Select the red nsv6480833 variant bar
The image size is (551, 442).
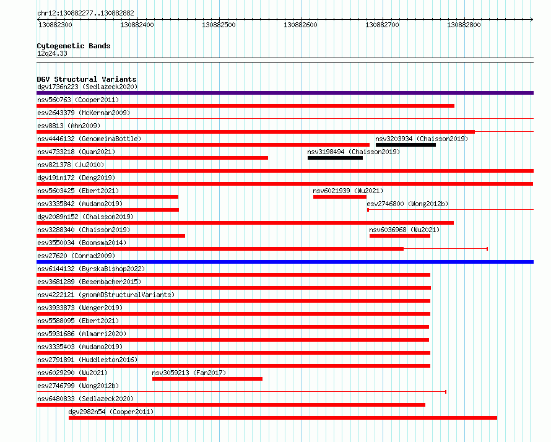231,405
